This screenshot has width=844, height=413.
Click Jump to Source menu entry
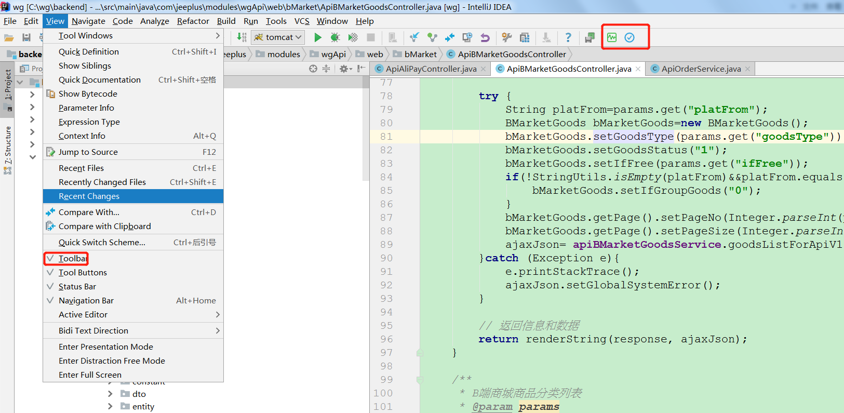pos(133,152)
